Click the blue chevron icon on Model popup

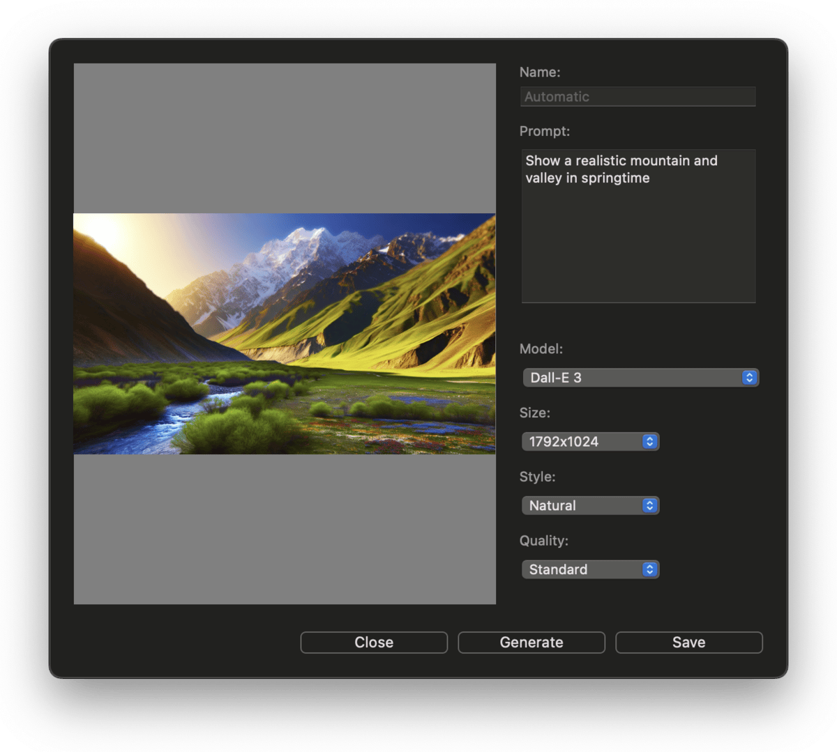[x=749, y=378]
